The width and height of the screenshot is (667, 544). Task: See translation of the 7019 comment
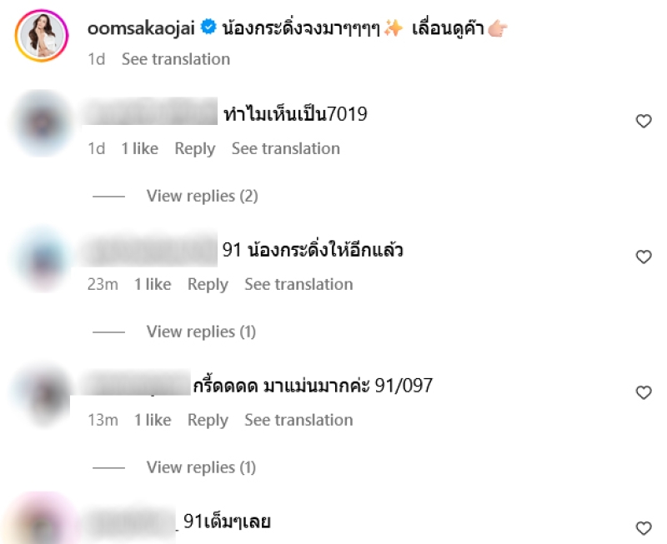[286, 148]
